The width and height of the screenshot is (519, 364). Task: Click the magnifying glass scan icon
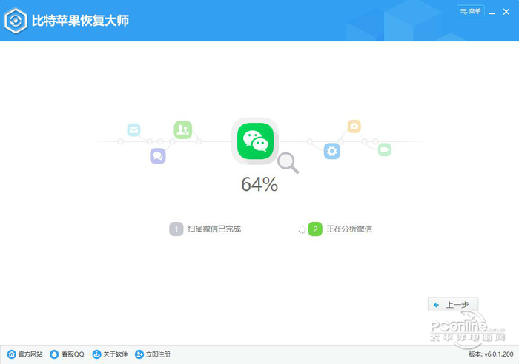(288, 163)
